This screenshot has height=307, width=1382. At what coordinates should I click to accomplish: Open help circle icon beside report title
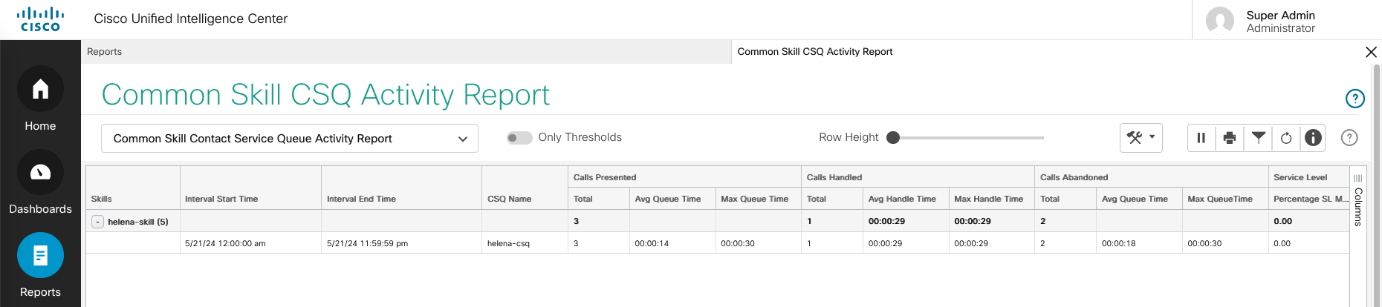(x=1355, y=99)
